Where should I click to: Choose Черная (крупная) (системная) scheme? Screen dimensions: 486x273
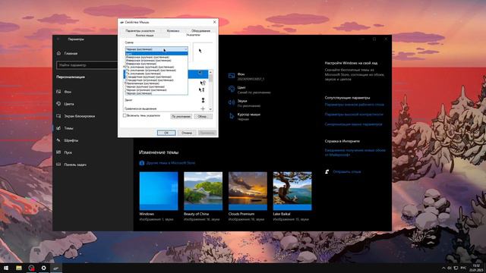(156, 86)
